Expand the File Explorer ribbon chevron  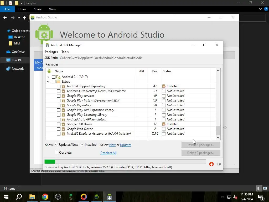coord(260,9)
